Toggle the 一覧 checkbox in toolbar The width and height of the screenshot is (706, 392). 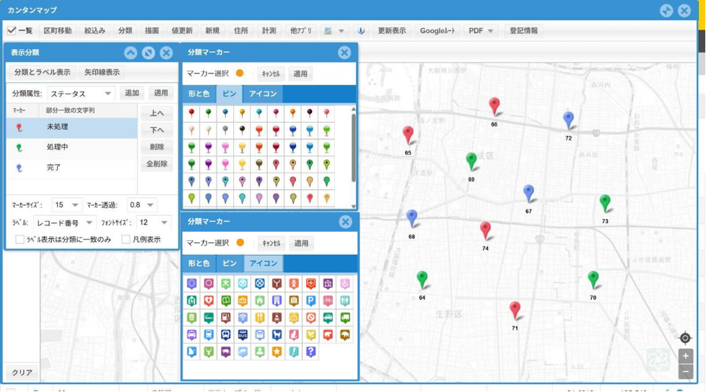click(12, 31)
